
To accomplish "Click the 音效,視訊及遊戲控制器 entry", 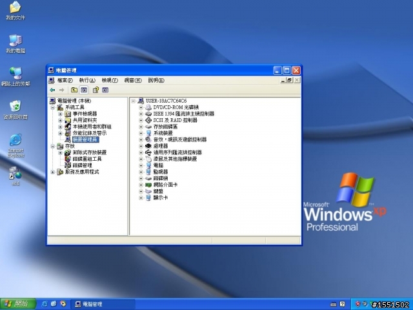I will point(180,139).
